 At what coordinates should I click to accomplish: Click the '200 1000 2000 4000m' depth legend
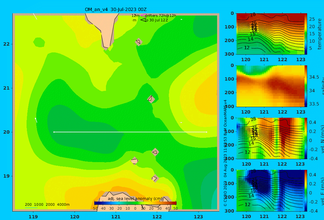(47, 204)
